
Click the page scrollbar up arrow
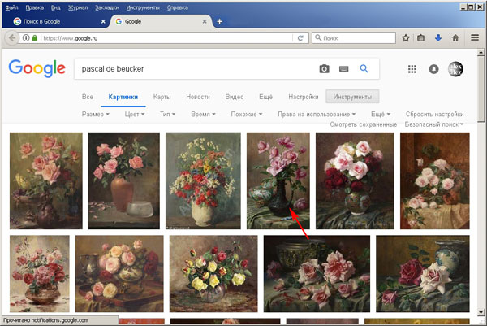[481, 52]
